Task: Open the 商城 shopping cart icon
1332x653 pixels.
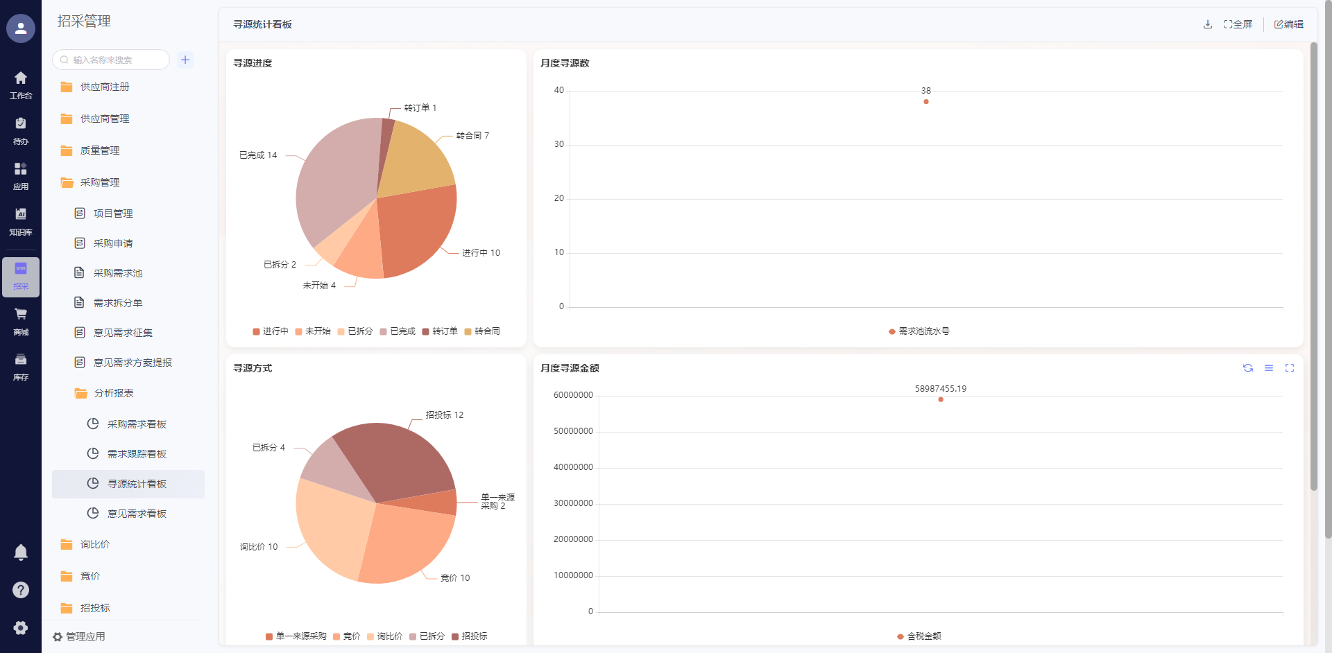Action: click(21, 320)
